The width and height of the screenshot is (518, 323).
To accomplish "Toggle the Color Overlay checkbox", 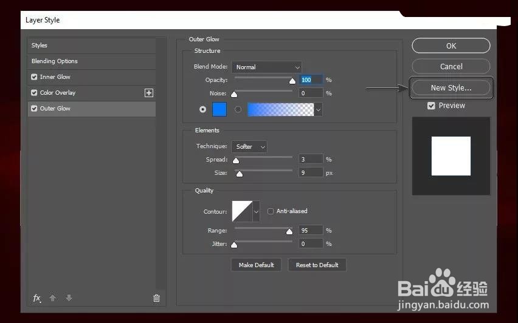I will coord(34,93).
